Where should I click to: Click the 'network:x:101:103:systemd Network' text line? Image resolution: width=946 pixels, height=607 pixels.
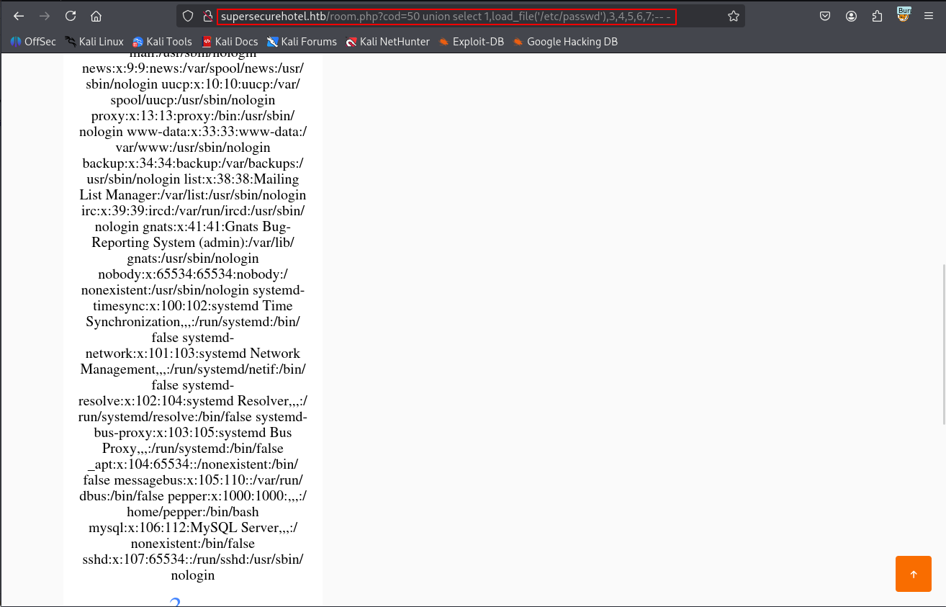193,354
